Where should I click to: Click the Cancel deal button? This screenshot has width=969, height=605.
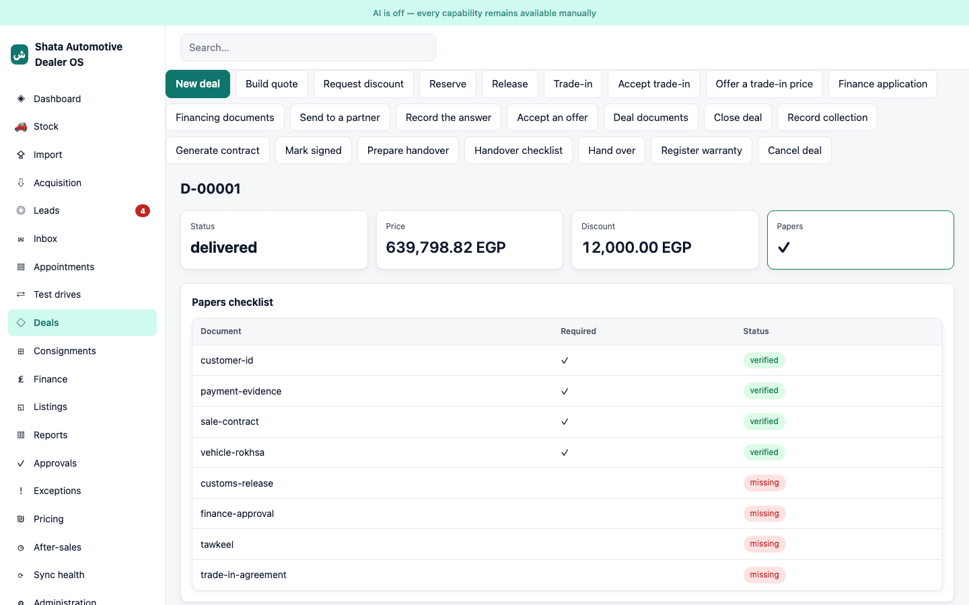pos(795,151)
